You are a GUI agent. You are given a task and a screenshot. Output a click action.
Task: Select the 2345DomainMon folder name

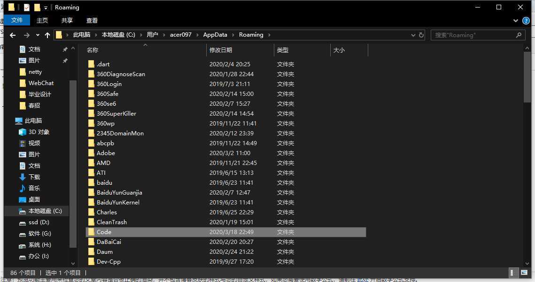click(120, 133)
